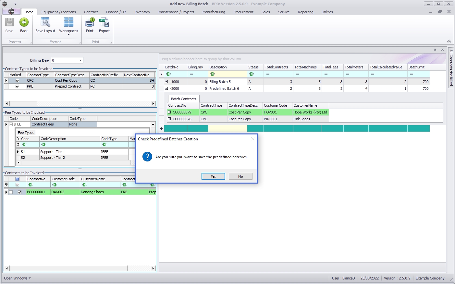Click the CustomerName filter icon in Contracts grid
Viewport: 455px width, 284px height.
point(84,185)
